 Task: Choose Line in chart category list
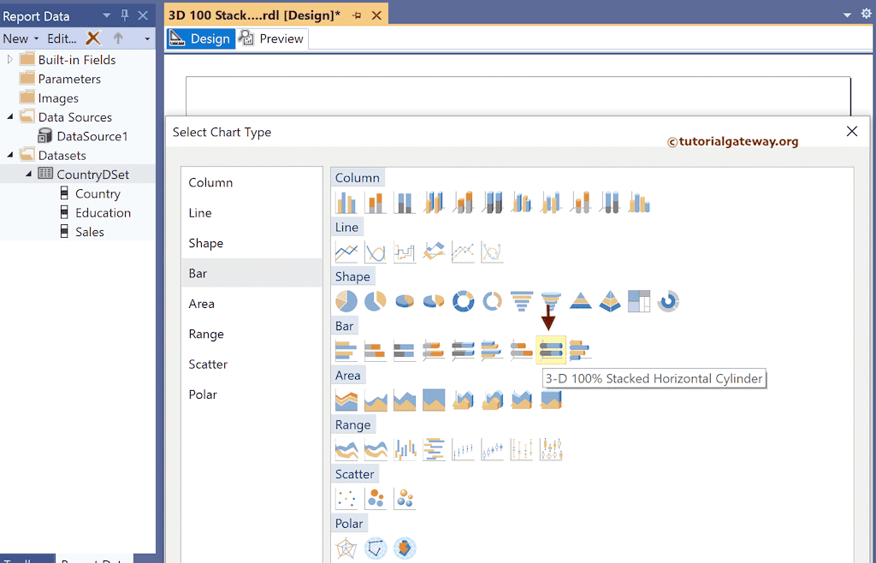(x=252, y=213)
